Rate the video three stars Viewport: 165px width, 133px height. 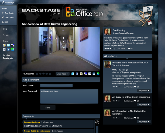tap(44, 74)
